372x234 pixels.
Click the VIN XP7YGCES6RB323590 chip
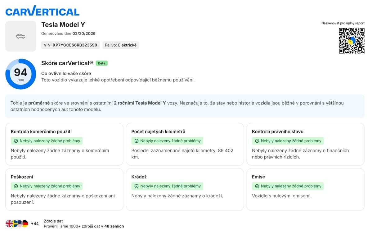(x=70, y=45)
